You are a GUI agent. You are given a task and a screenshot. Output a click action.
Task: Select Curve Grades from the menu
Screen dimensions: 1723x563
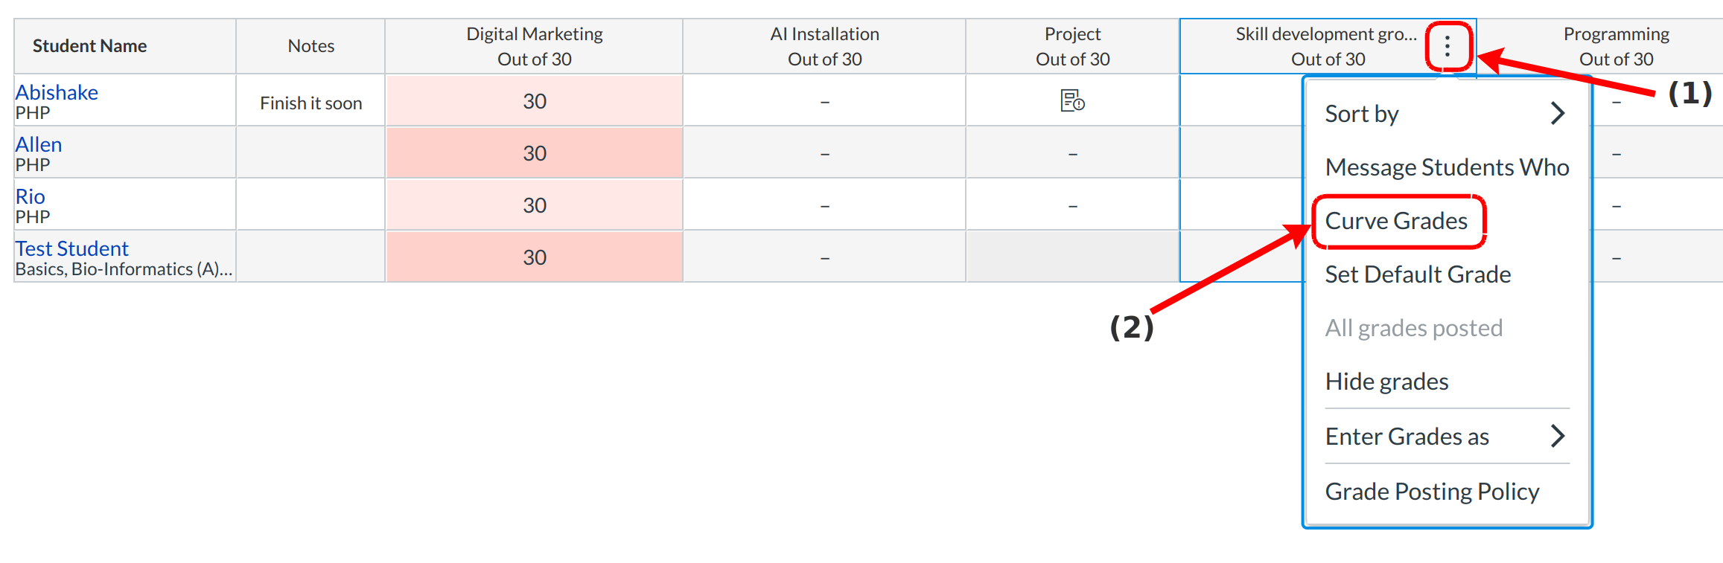point(1396,221)
